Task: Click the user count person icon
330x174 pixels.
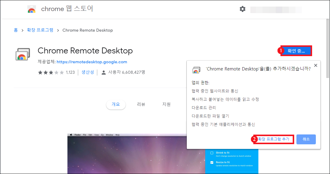Action: (x=104, y=73)
